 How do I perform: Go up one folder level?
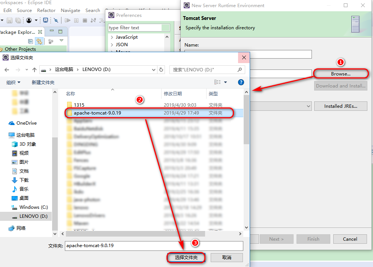(x=34, y=69)
